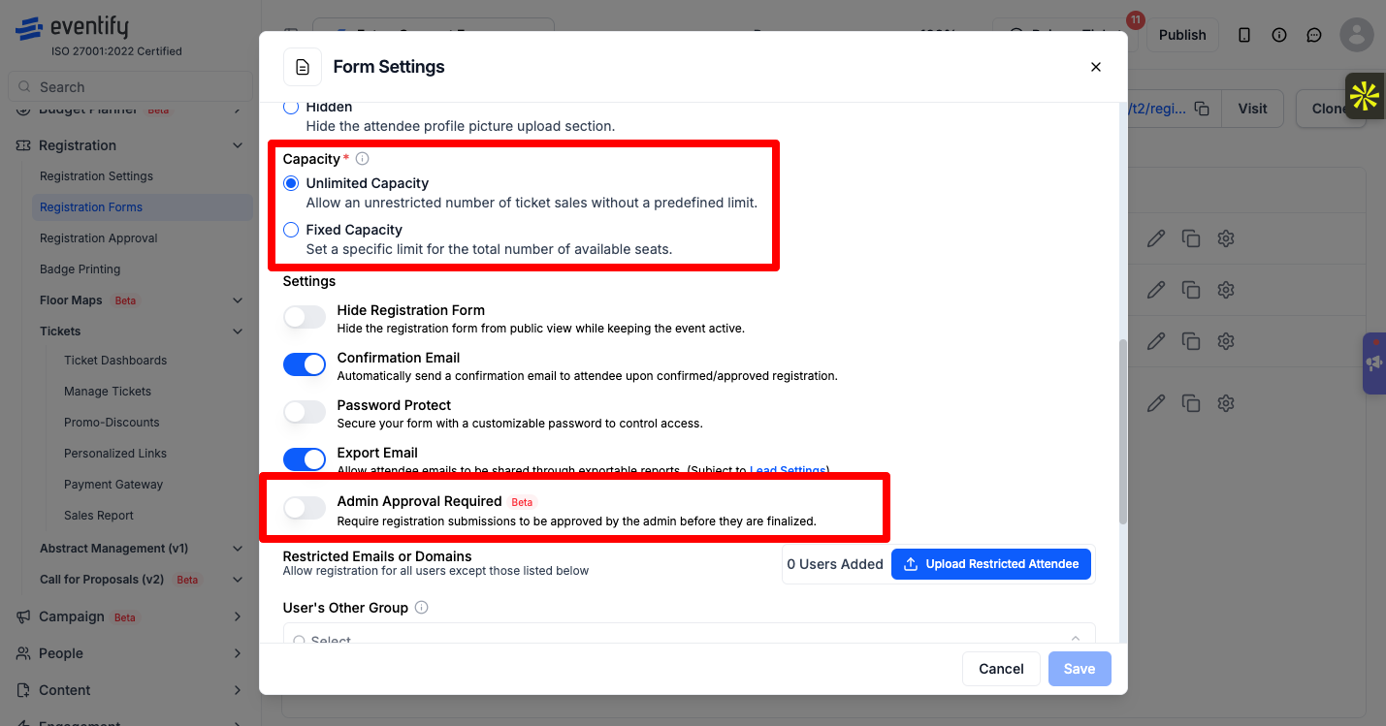Viewport: 1386px width, 726px height.
Task: Enable the Hide Registration Form toggle
Action: [x=305, y=317]
